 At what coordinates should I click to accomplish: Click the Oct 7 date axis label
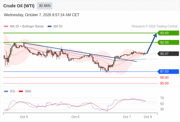[x=127, y=117]
